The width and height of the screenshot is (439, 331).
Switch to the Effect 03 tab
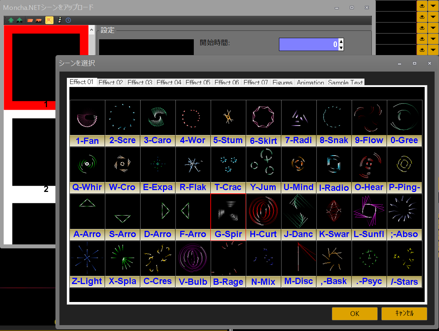click(x=140, y=82)
